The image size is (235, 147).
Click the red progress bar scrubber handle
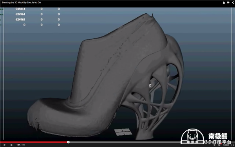click(x=68, y=142)
